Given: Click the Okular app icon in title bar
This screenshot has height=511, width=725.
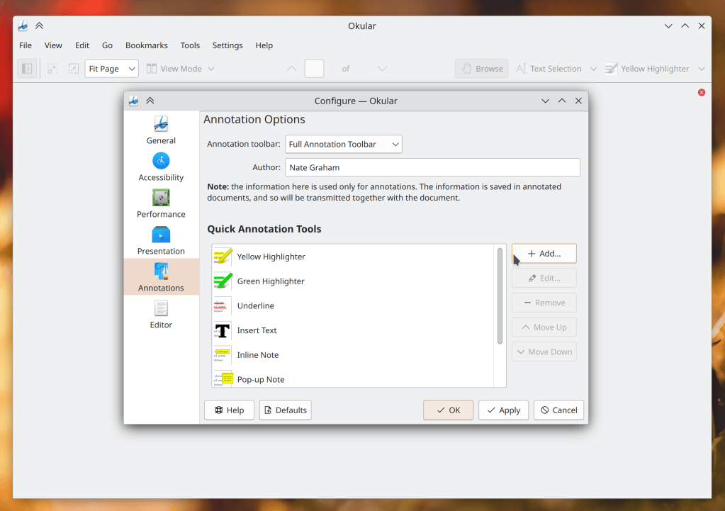Looking at the screenshot, I should coord(23,26).
